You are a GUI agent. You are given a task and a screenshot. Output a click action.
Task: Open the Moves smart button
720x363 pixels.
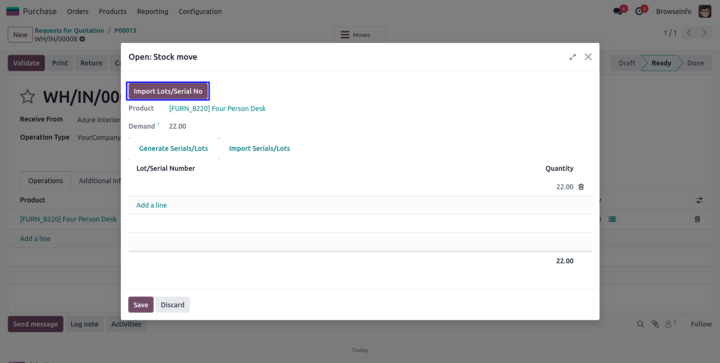coord(360,35)
